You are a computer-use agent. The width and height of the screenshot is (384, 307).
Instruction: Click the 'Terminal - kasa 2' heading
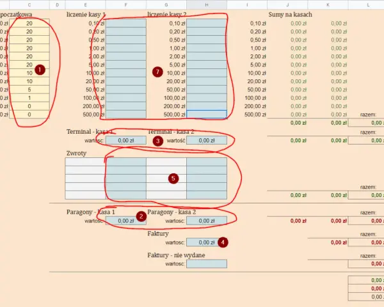click(x=171, y=132)
